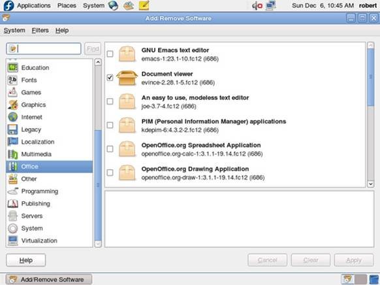Image resolution: width=380 pixels, height=285 pixels.
Task: Click the Office category icon
Action: pyautogui.click(x=12, y=167)
